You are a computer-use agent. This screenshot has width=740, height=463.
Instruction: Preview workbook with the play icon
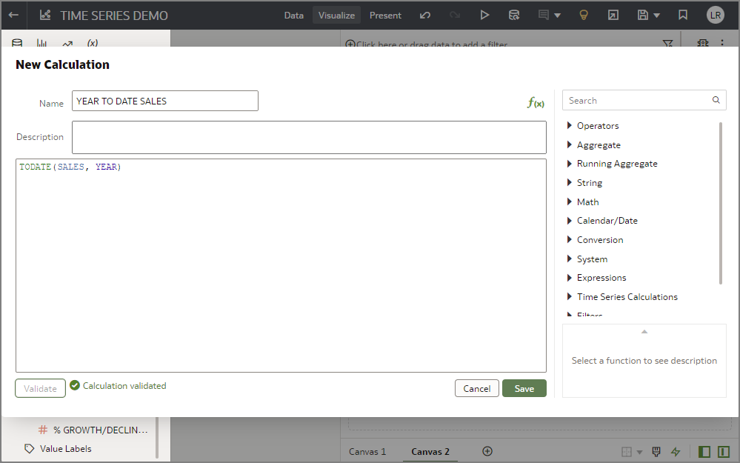(484, 15)
